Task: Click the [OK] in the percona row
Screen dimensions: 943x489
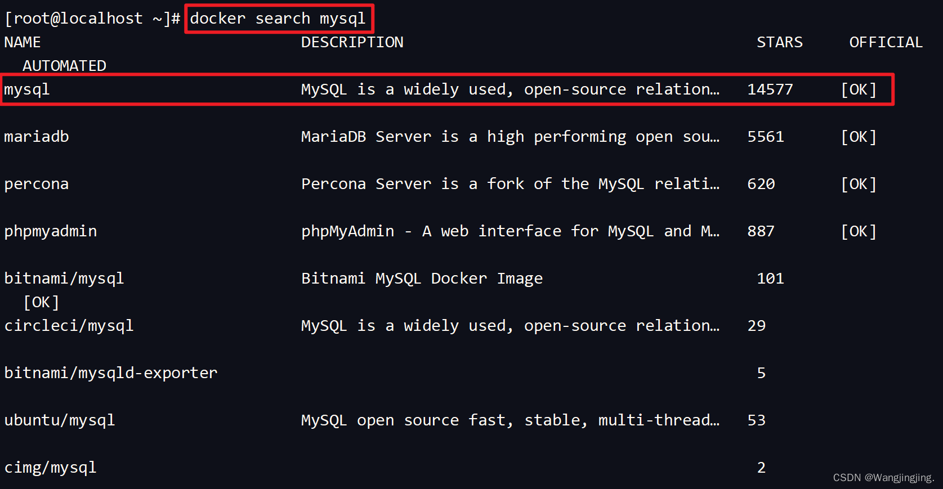Action: pyautogui.click(x=859, y=184)
